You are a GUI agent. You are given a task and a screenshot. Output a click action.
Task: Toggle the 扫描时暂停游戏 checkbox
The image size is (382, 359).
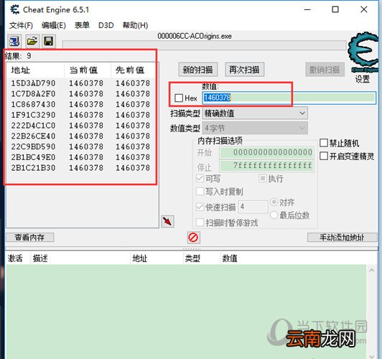click(200, 223)
